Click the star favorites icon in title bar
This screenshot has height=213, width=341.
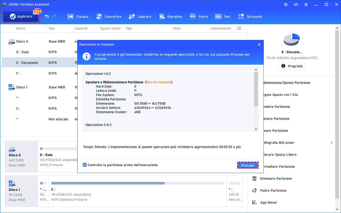(286, 5)
